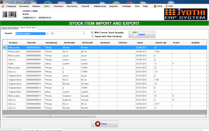
Task: Click the Export button
Action: (142, 34)
